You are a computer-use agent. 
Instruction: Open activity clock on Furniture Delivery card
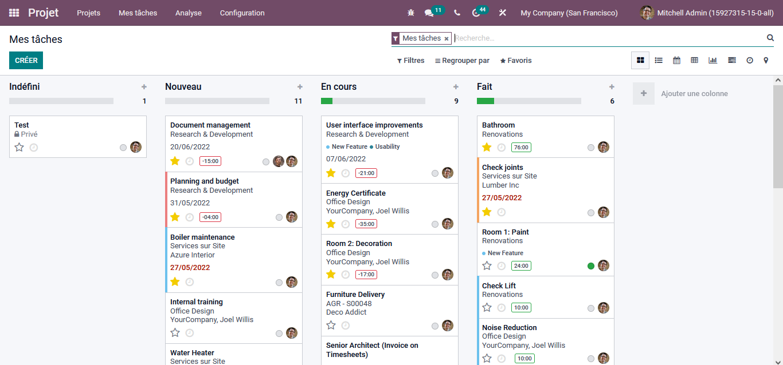coord(346,326)
